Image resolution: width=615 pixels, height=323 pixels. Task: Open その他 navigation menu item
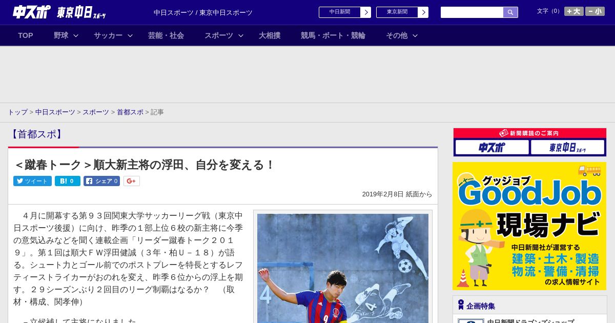(x=397, y=35)
